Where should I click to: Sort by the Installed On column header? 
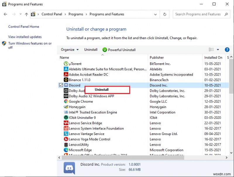tap(213, 57)
